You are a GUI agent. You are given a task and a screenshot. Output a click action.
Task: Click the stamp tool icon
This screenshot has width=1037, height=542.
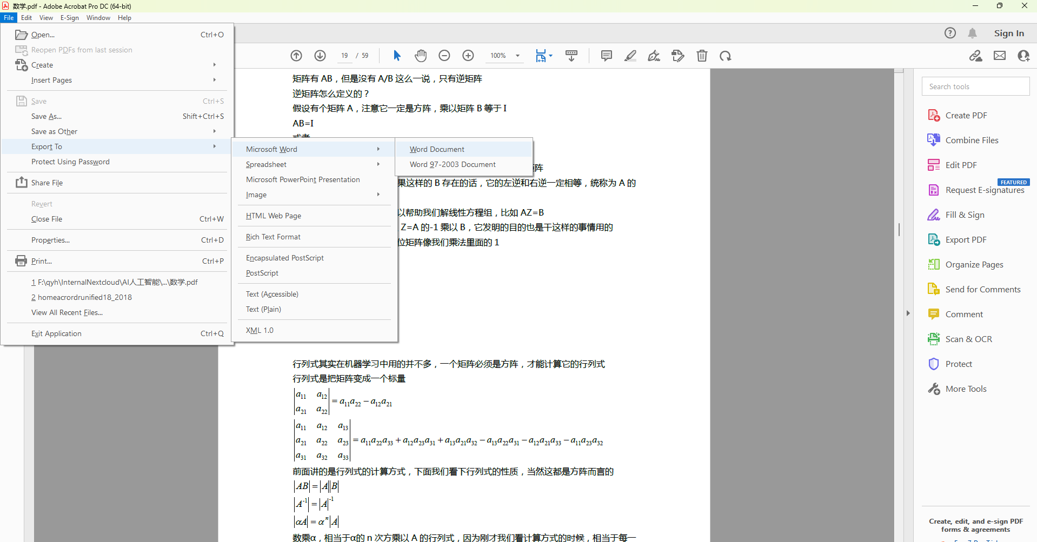[x=678, y=56]
